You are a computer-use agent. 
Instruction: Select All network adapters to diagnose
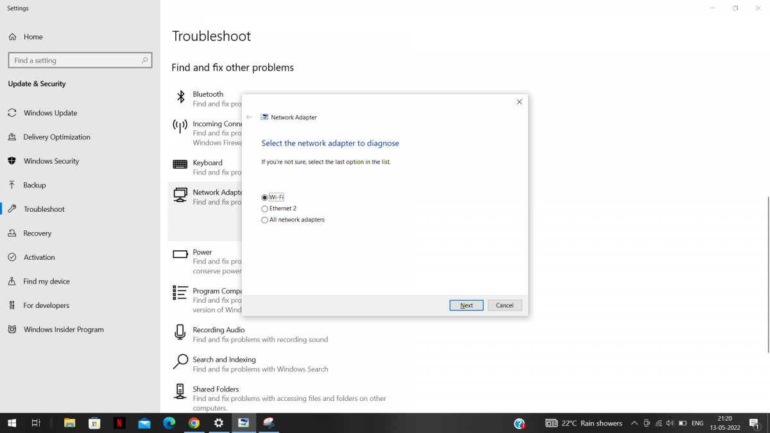click(264, 219)
